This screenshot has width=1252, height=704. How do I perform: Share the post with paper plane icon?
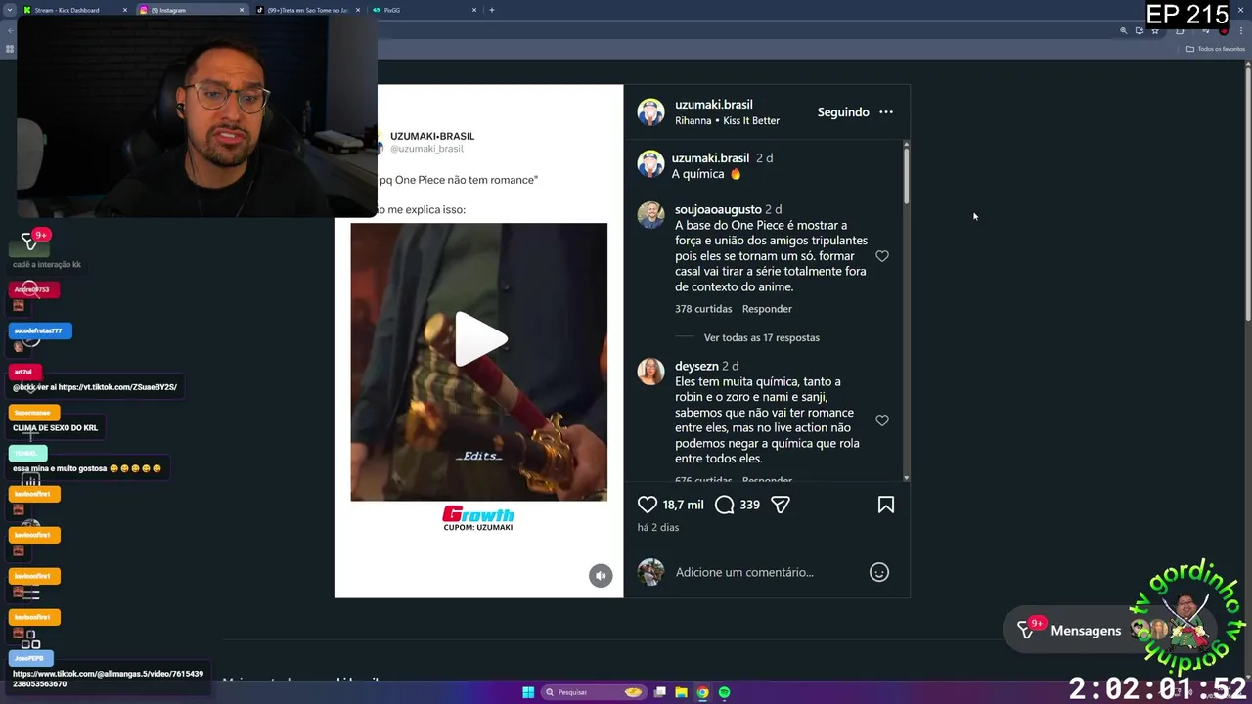coord(780,505)
